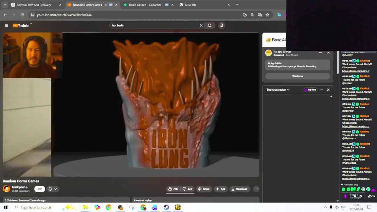Expand notification bell options dropdown
The width and height of the screenshot is (377, 212).
53,189
